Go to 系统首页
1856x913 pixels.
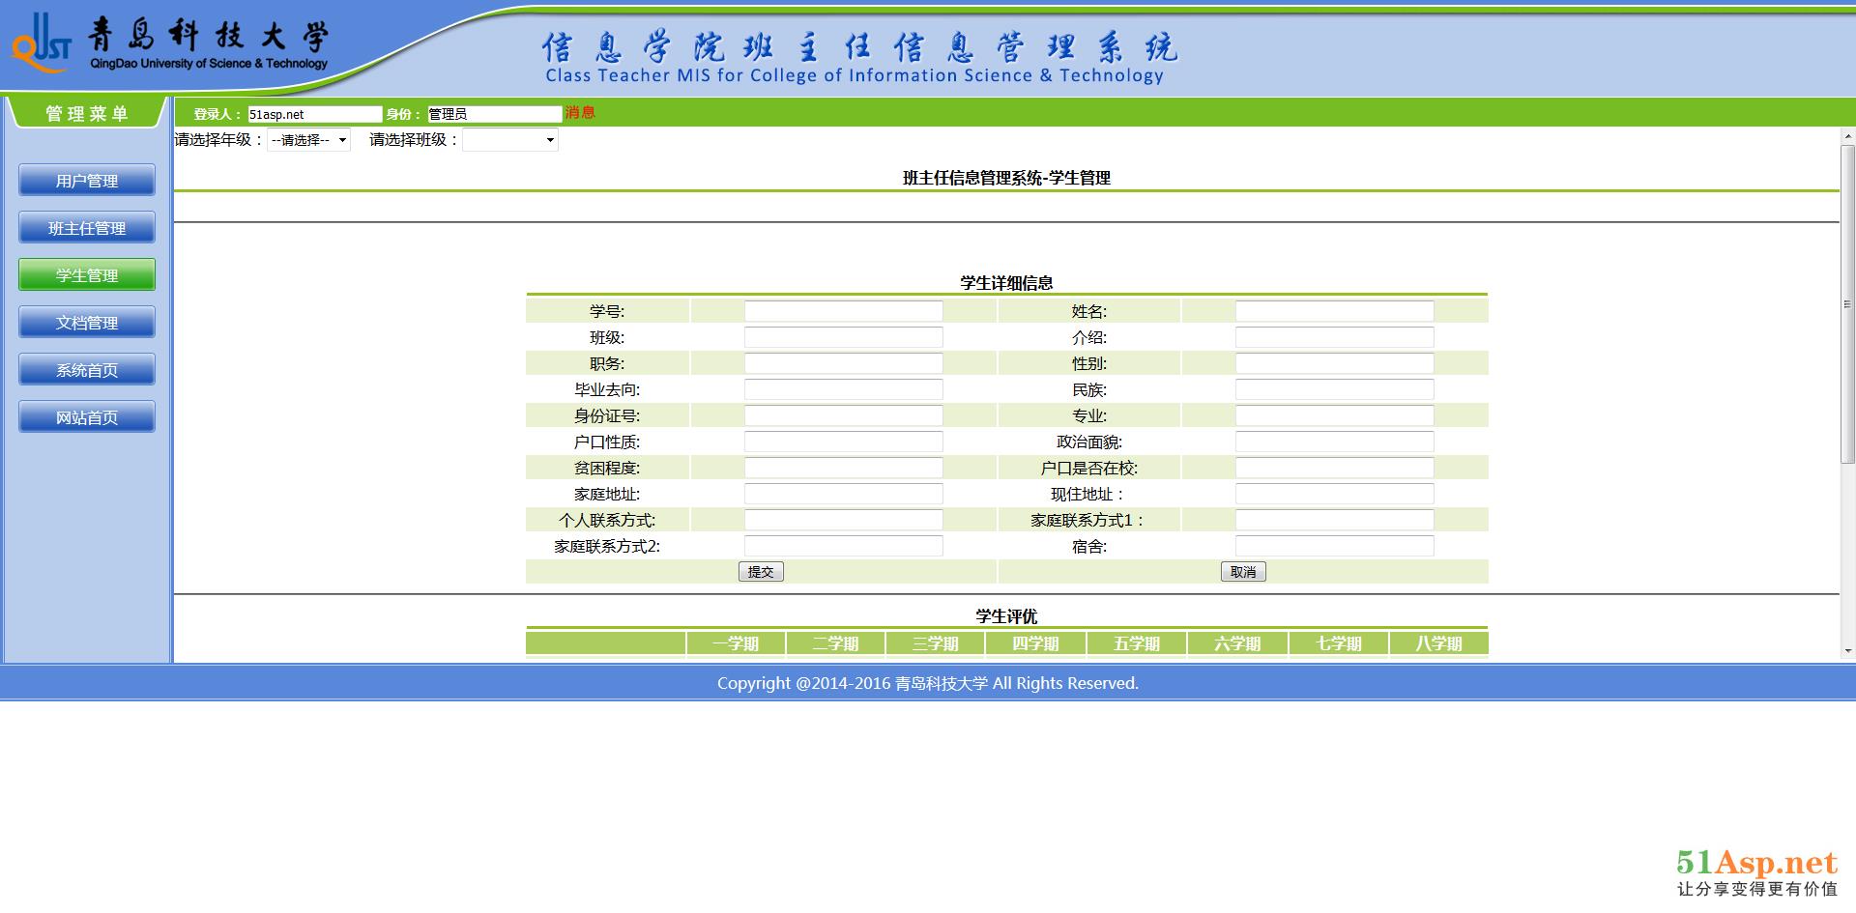click(87, 370)
